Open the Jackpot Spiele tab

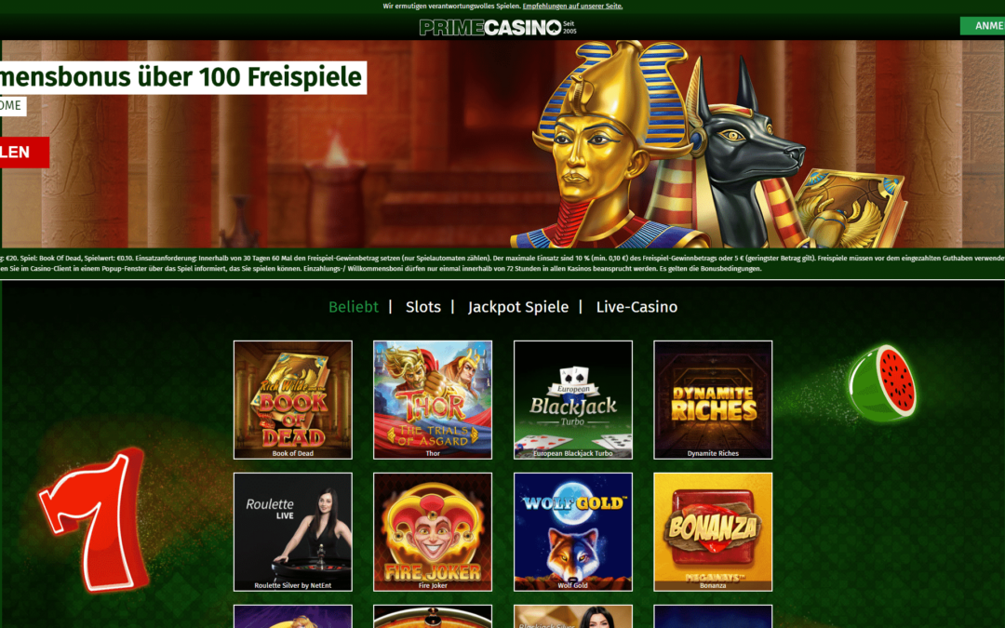518,307
